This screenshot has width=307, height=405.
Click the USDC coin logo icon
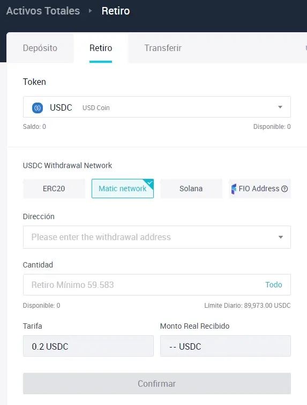[38, 108]
